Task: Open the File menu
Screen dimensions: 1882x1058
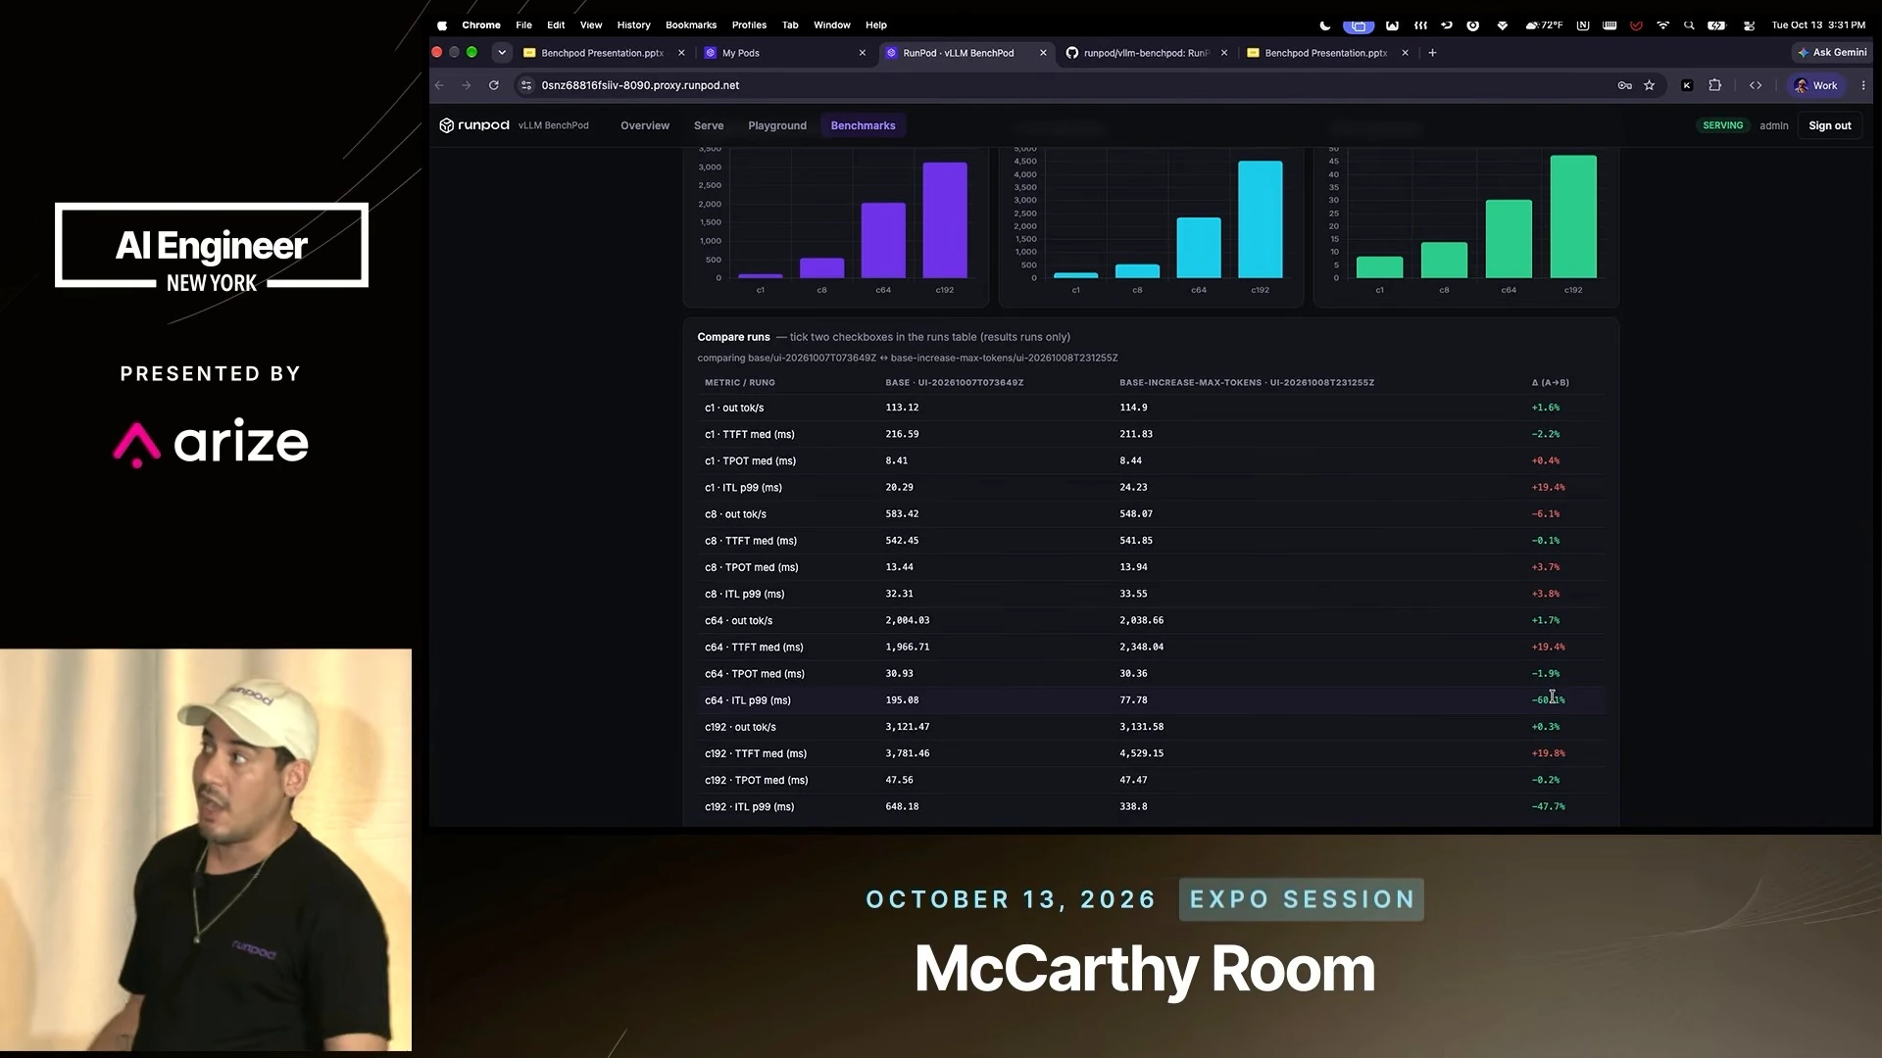Action: (x=524, y=25)
